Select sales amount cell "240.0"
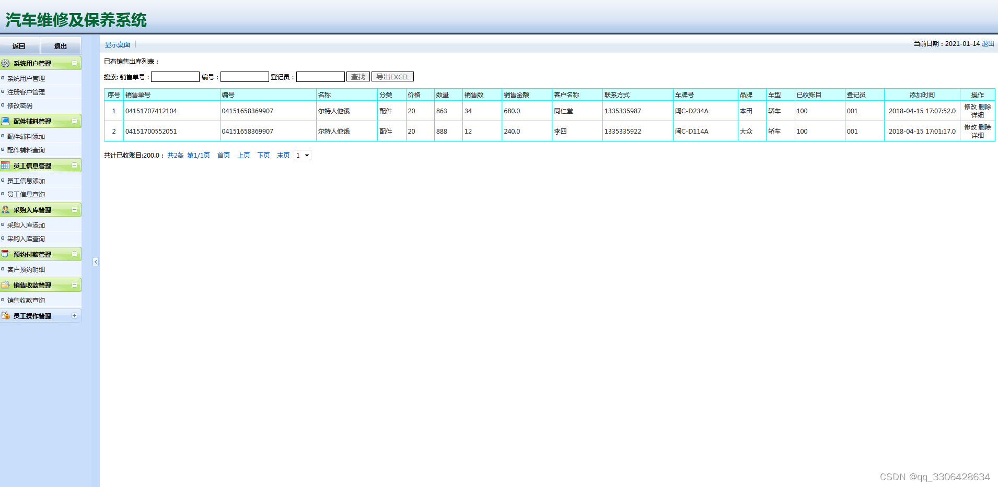998x487 pixels. pos(527,132)
